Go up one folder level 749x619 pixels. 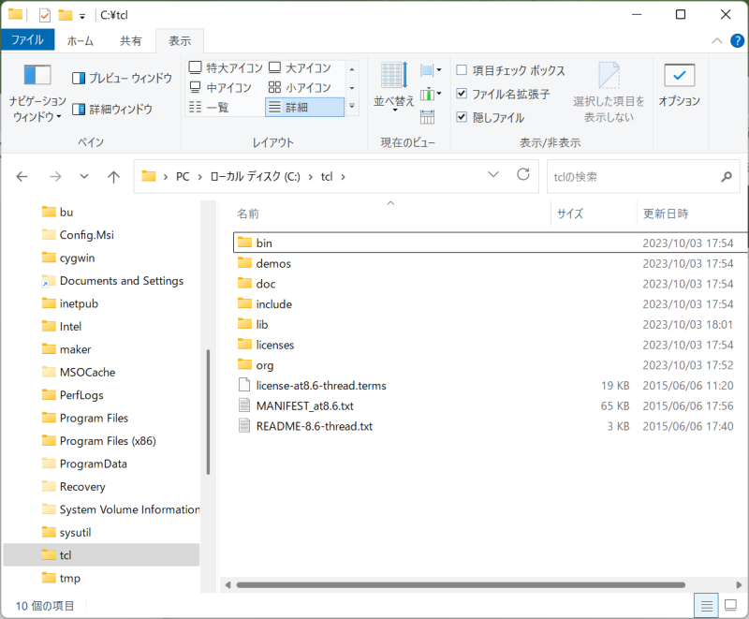click(x=113, y=177)
